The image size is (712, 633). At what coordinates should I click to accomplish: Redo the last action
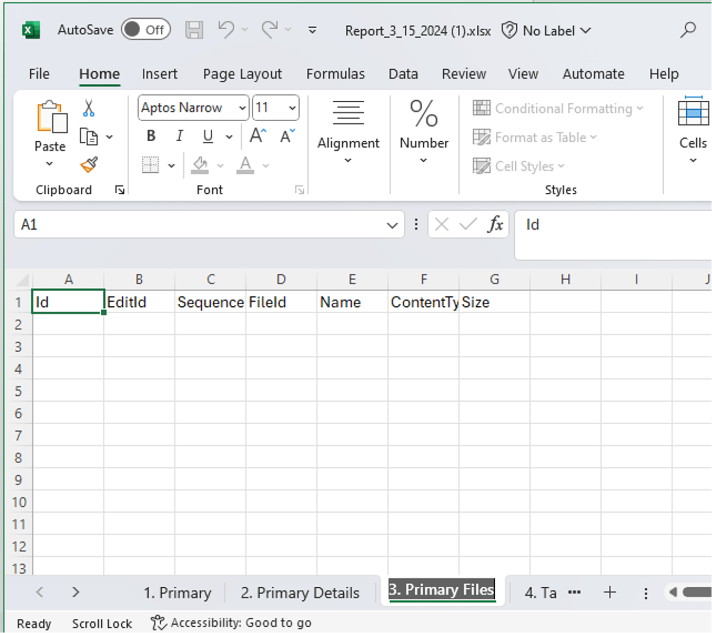pos(269,30)
